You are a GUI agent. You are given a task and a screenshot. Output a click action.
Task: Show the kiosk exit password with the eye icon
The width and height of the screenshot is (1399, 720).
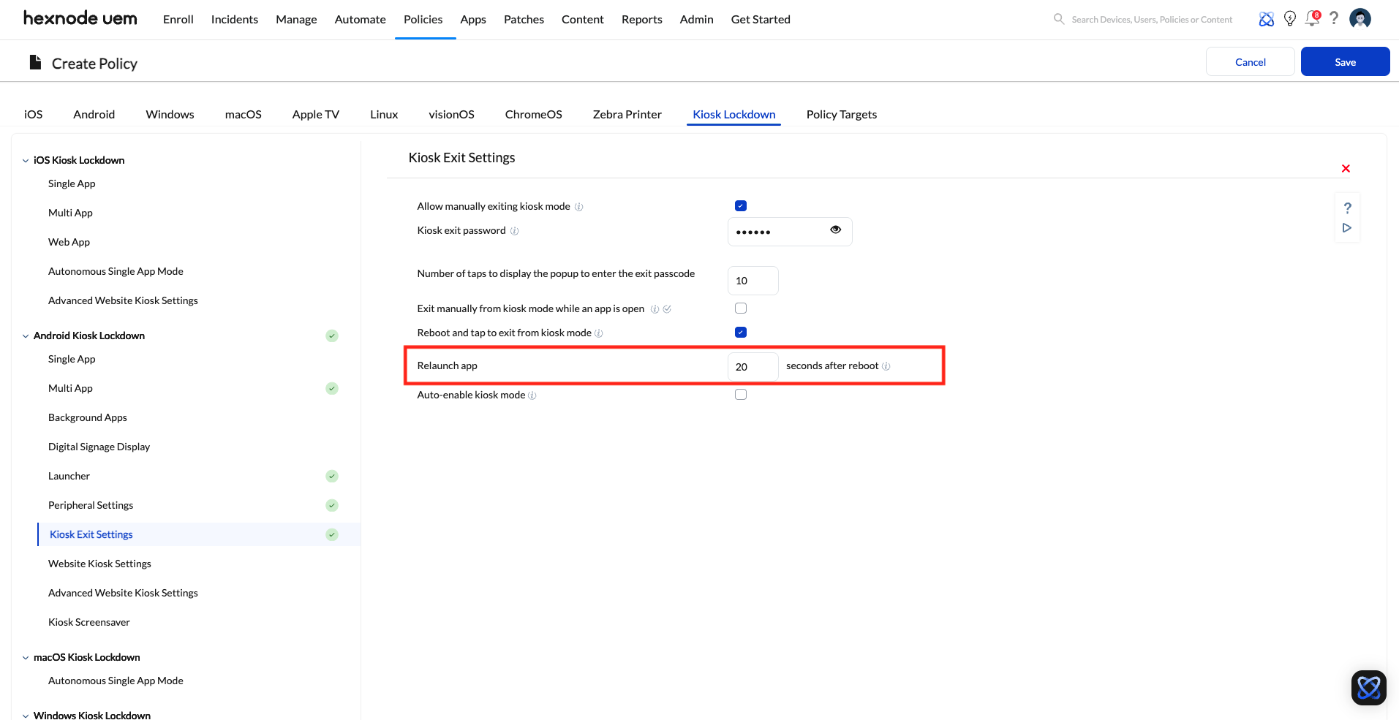(x=835, y=230)
